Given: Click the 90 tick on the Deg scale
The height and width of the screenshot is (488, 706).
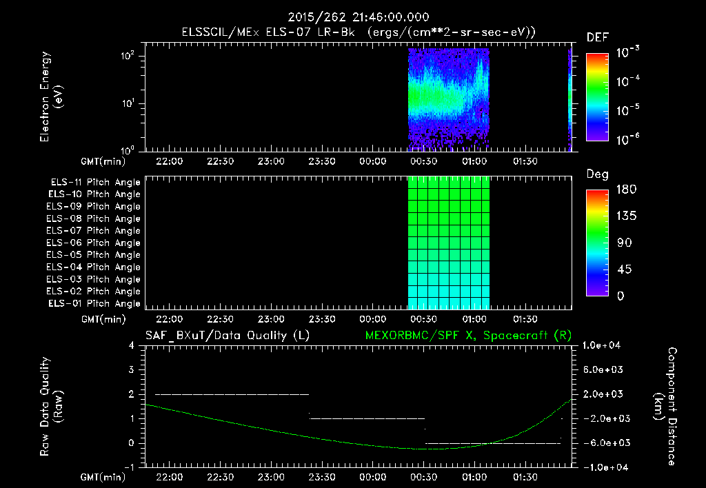Looking at the screenshot, I should [x=625, y=243].
